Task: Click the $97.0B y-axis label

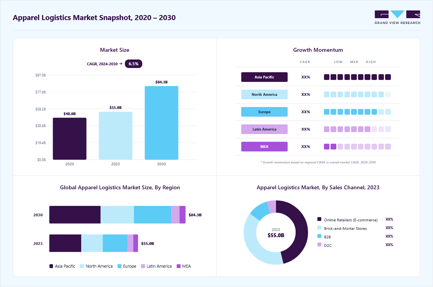Action: [41, 75]
